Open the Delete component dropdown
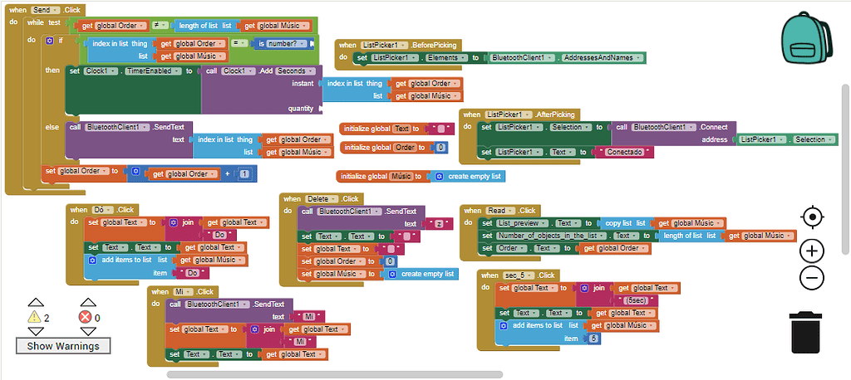 pyautogui.click(x=322, y=199)
